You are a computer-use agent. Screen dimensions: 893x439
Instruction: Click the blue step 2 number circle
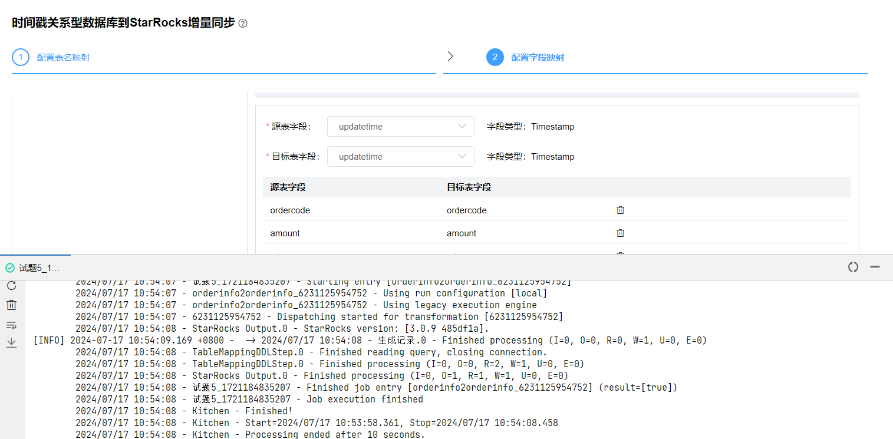(x=495, y=57)
